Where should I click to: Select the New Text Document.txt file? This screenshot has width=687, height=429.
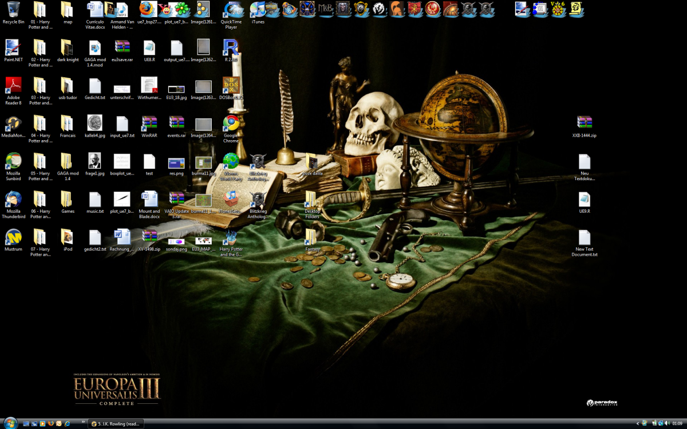[x=584, y=238]
